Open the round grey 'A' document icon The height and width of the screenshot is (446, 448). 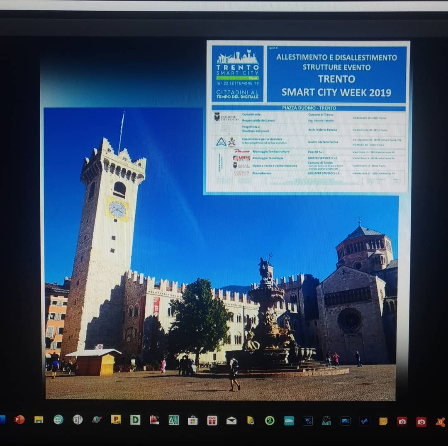click(x=78, y=419)
